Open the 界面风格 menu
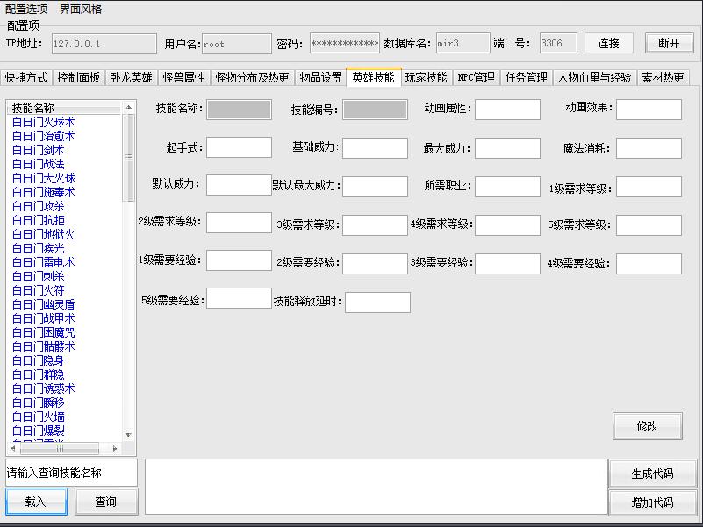 click(x=81, y=10)
